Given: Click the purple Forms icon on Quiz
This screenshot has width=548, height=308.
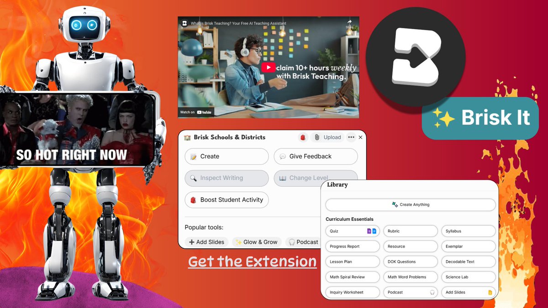Looking at the screenshot, I should (x=369, y=231).
